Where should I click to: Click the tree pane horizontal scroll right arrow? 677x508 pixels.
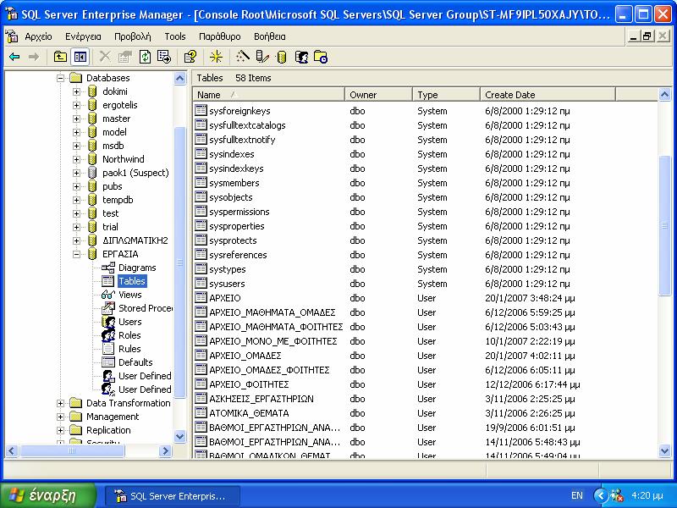(x=165, y=451)
